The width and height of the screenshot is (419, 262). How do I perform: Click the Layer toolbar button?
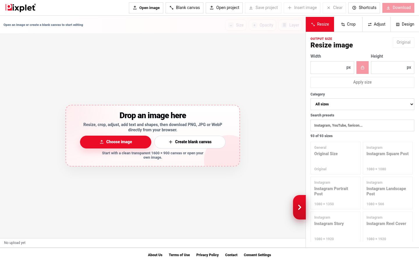point(290,25)
